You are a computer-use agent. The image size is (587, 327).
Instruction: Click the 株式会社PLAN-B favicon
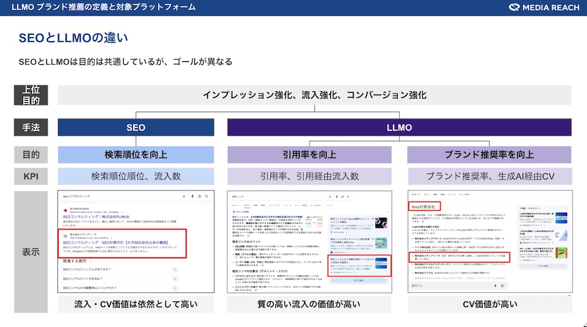click(x=66, y=210)
